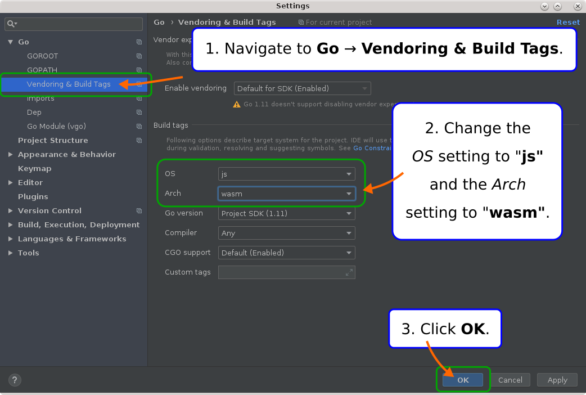Screen dimensions: 586x395
Task: Click the project-level icon next to Go
Action: [139, 42]
